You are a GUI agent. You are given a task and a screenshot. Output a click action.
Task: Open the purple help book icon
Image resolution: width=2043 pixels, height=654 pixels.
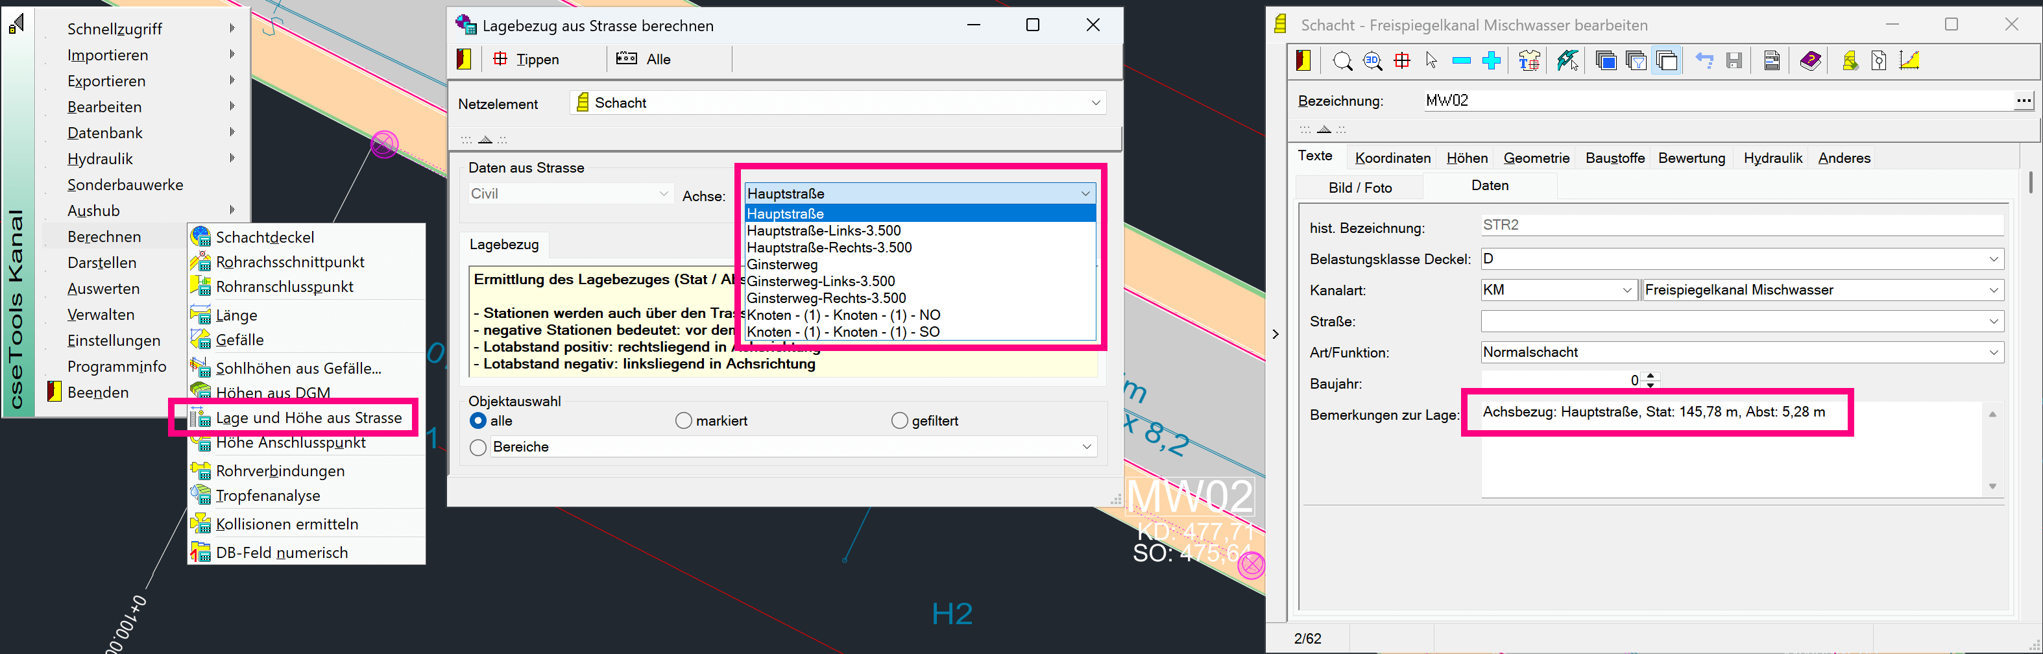1810,61
